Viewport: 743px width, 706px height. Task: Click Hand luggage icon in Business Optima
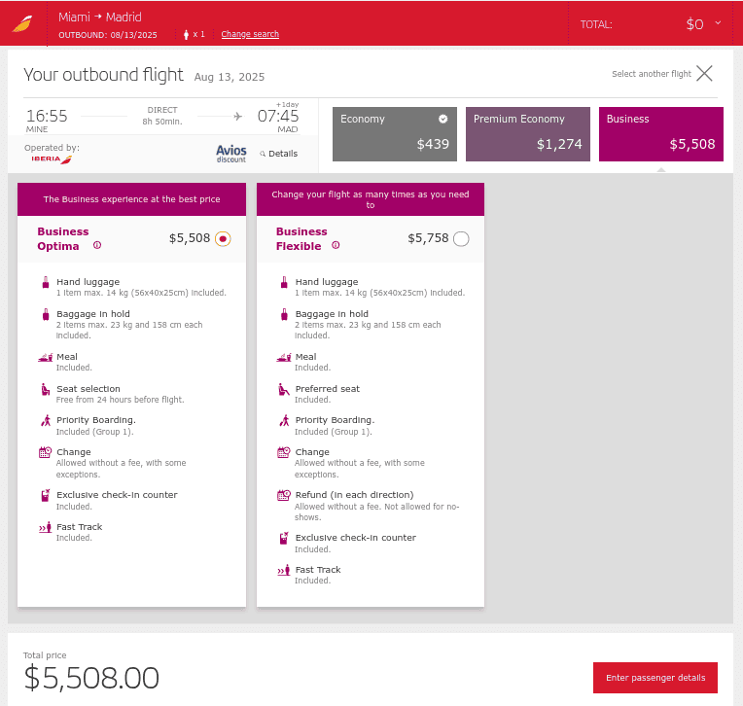pos(46,282)
